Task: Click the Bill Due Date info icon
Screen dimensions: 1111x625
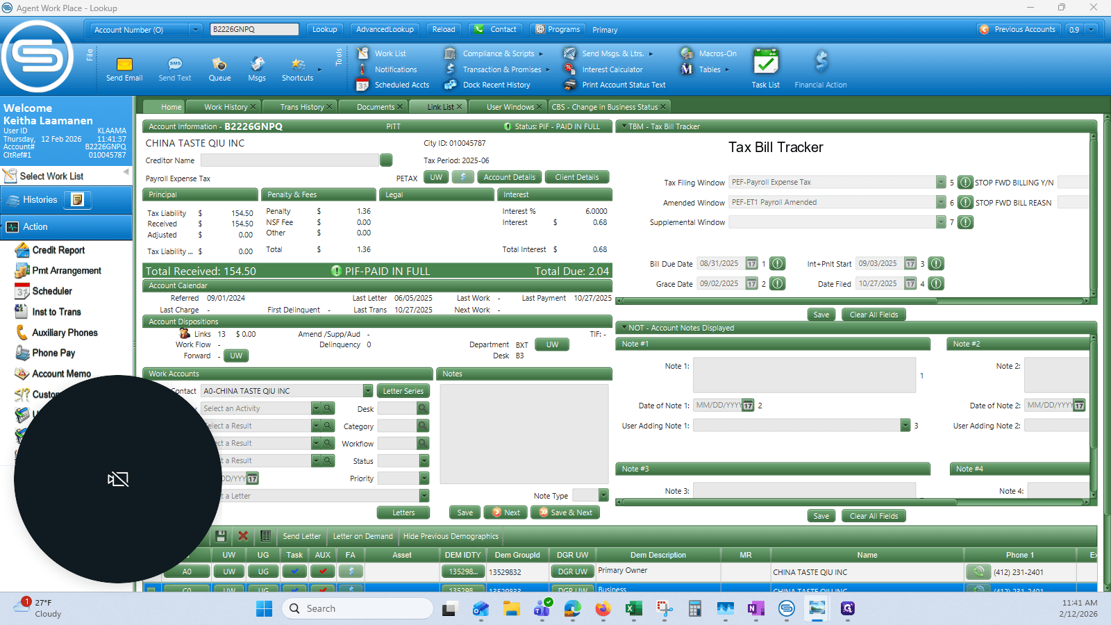Action: click(x=778, y=264)
